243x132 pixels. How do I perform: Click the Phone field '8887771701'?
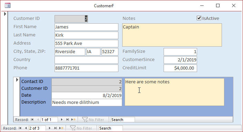pos(86,68)
